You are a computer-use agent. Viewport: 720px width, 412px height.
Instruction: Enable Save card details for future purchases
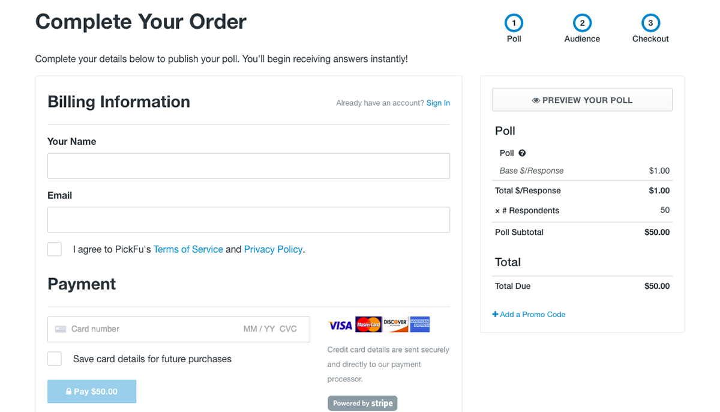click(x=55, y=359)
